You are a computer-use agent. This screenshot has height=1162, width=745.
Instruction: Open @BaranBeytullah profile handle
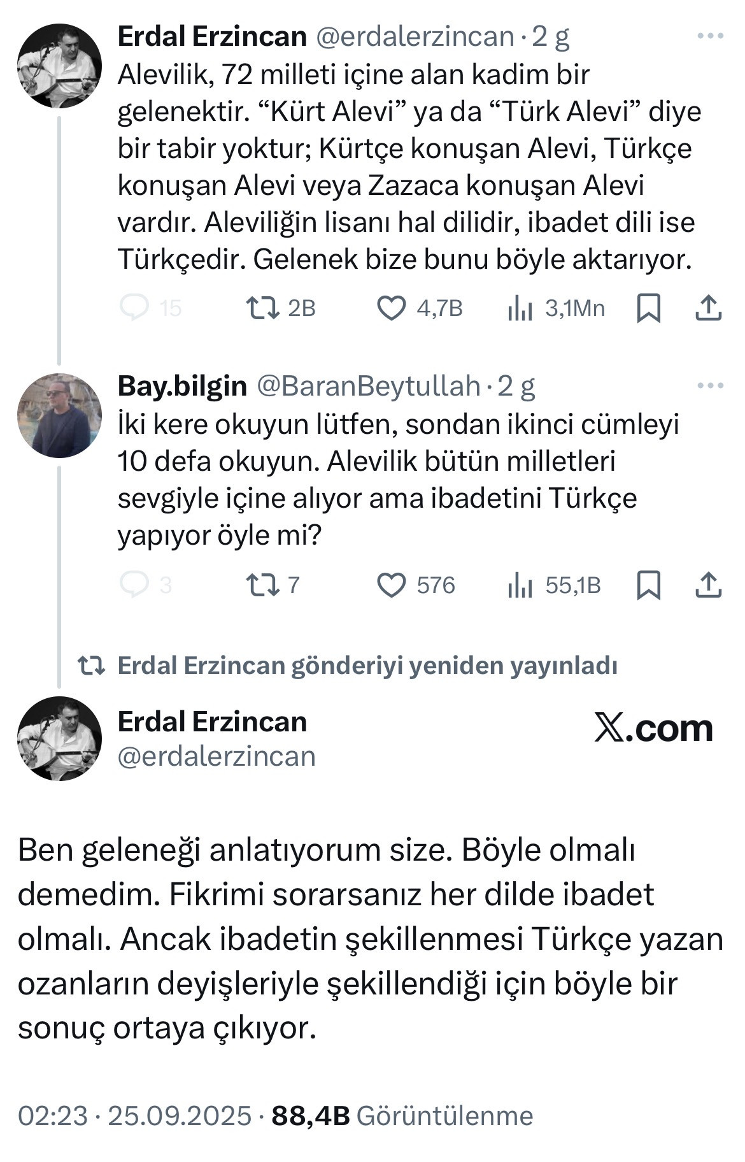tap(368, 386)
